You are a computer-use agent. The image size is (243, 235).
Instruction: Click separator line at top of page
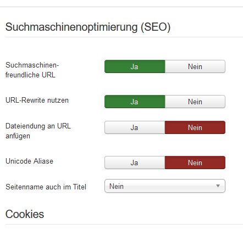[122, 7]
